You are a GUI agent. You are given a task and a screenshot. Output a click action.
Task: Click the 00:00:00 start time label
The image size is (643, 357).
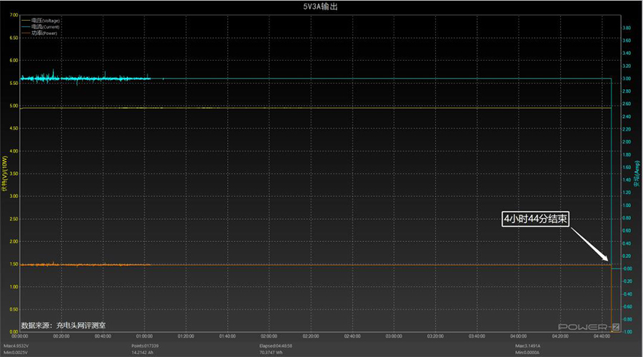[21, 336]
